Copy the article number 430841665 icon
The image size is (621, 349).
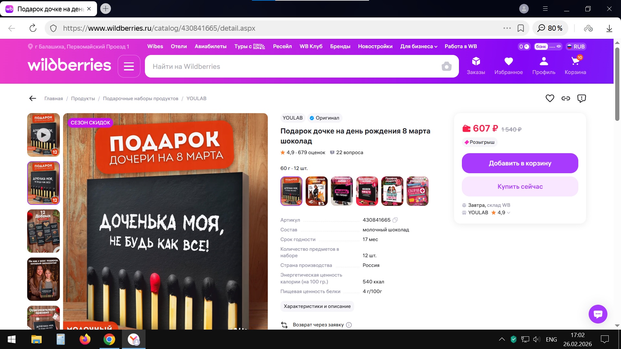(x=395, y=220)
